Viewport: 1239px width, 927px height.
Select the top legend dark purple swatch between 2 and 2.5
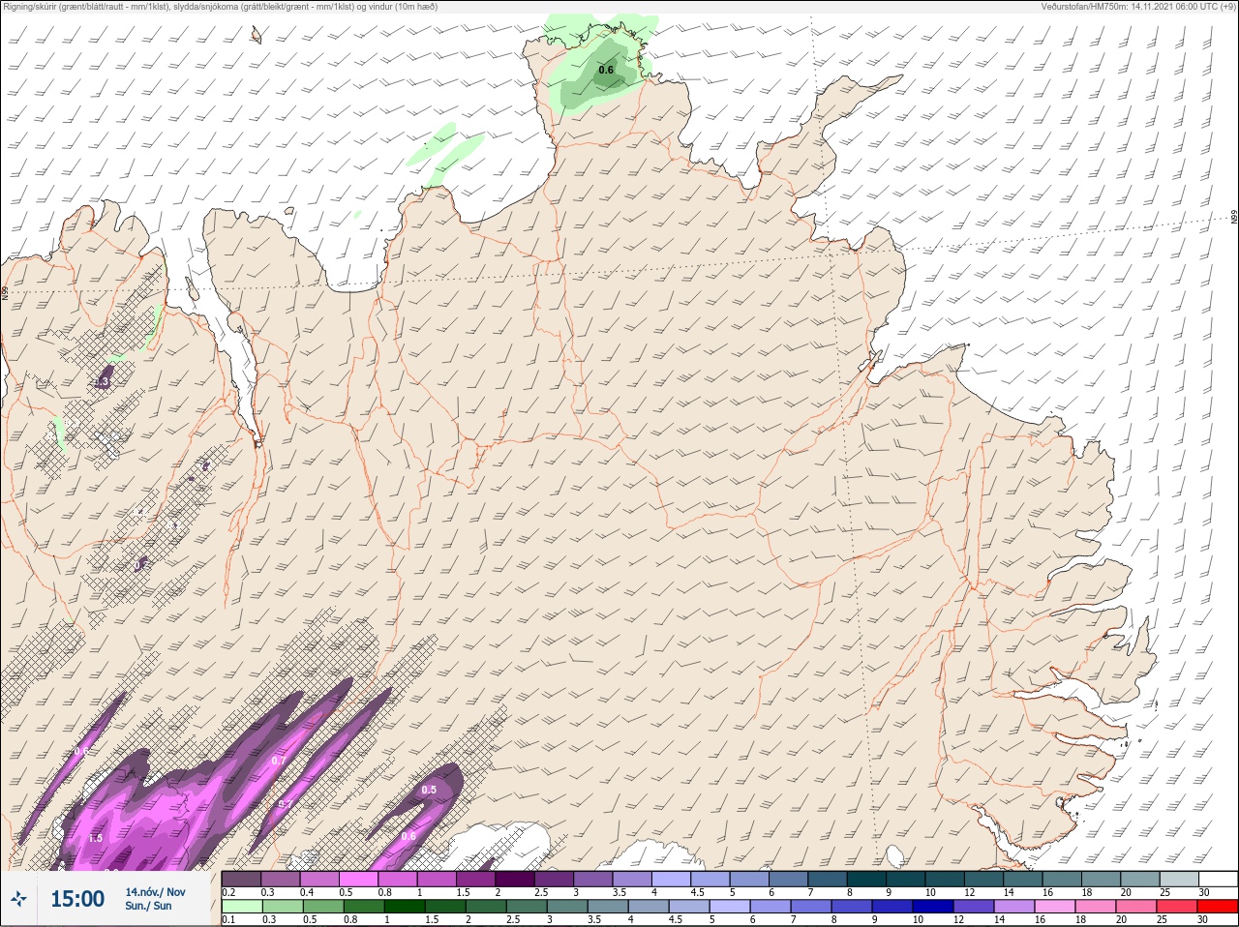pyautogui.click(x=515, y=879)
